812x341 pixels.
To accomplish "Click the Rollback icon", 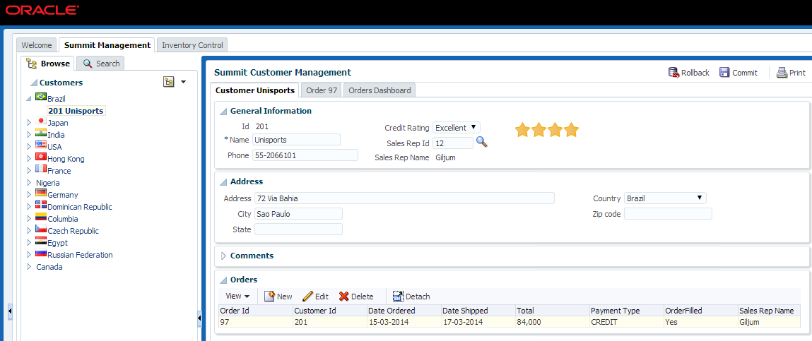I will point(673,73).
